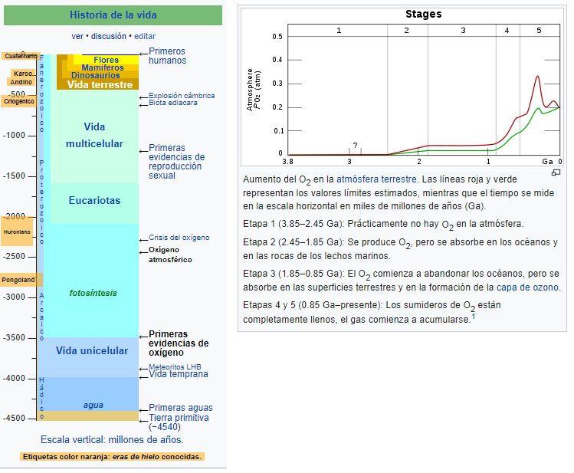574x473 pixels.
Task: Open the 'Biota ediacara' link
Action: tap(172, 103)
